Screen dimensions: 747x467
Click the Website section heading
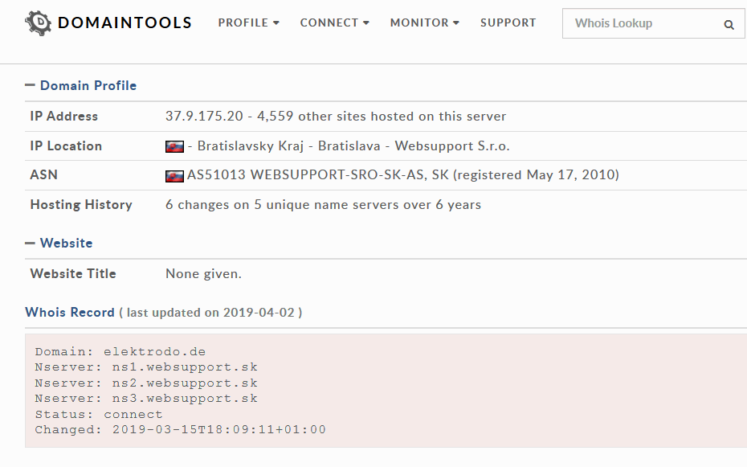[66, 243]
